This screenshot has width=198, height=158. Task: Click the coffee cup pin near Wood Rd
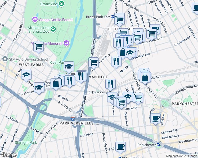[156, 119]
